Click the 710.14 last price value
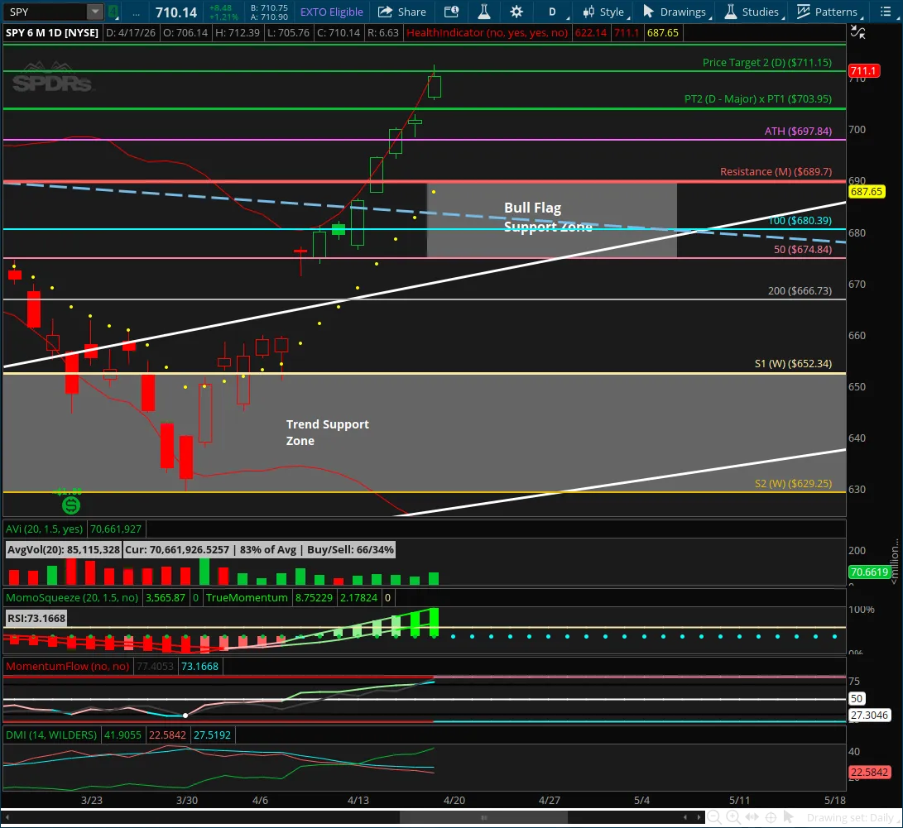This screenshot has height=828, width=903. (x=176, y=12)
